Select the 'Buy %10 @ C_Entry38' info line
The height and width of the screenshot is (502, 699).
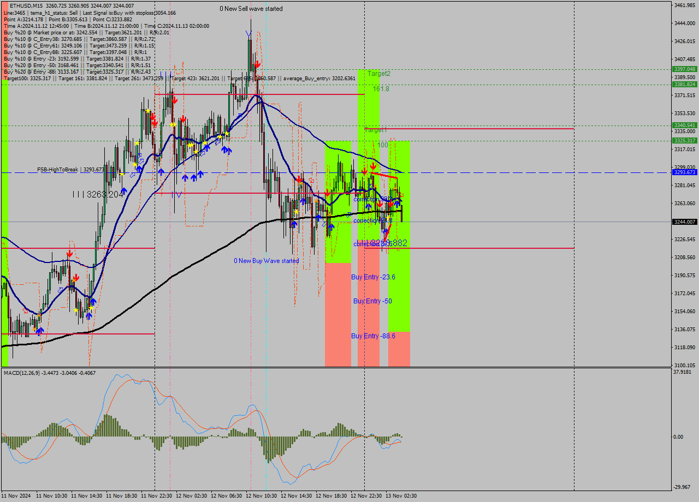[79, 39]
